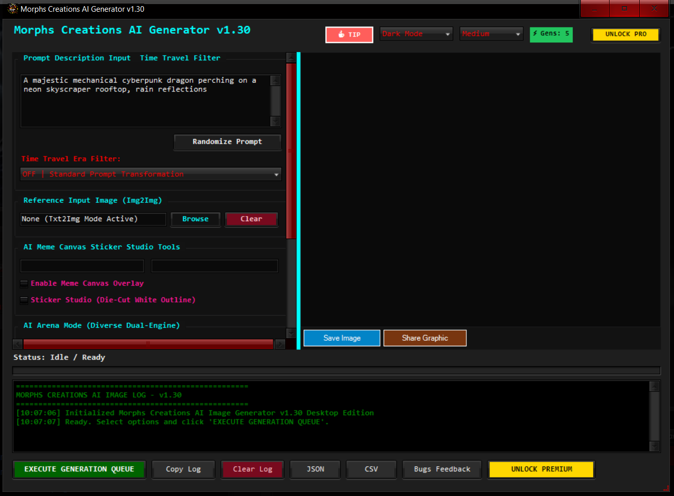The width and height of the screenshot is (674, 496).
Task: Click the UNLOCK PRO button
Action: tap(625, 34)
